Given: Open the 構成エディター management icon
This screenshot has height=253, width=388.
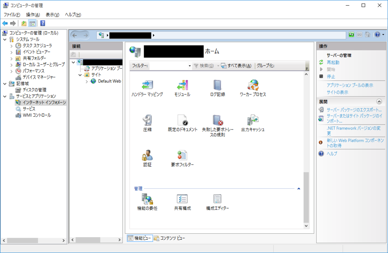Looking at the screenshot, I should click(x=217, y=202).
